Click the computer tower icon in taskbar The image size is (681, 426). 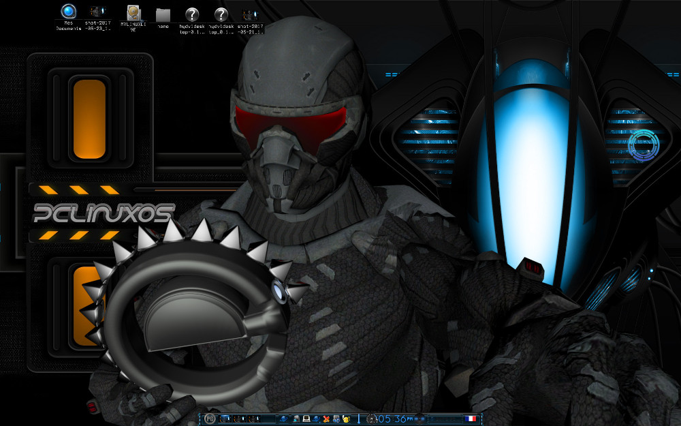coord(296,419)
